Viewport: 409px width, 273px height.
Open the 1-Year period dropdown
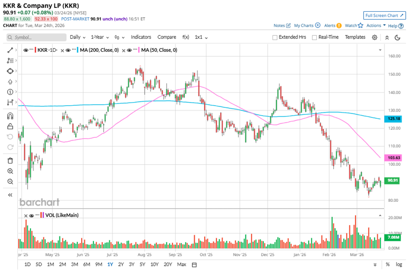coord(100,37)
